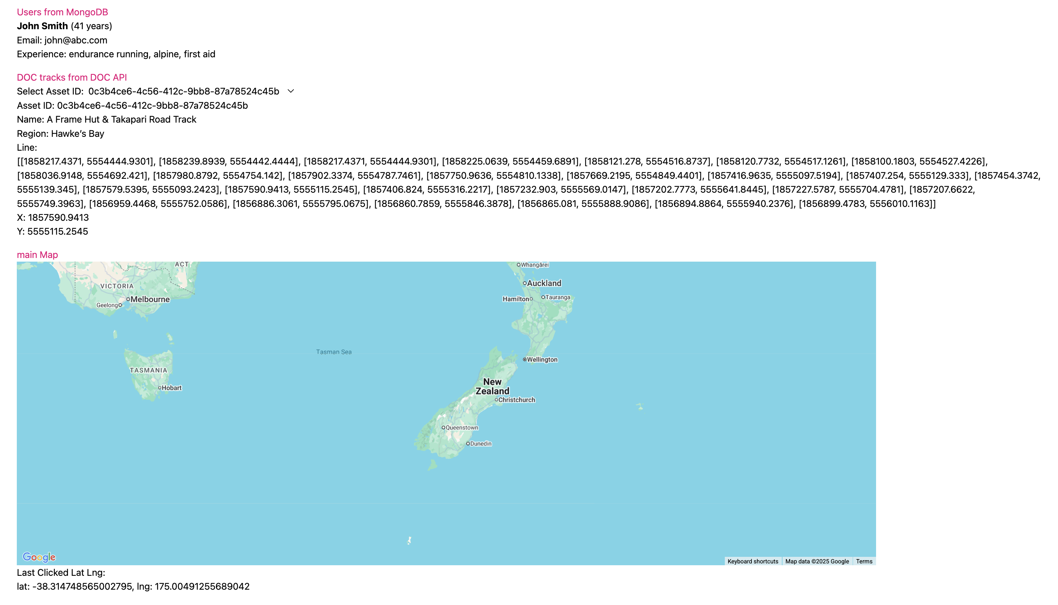Click the Queenstown city marker
1058x605 pixels.
click(443, 428)
